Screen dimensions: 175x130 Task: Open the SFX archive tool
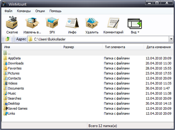coord(52,22)
